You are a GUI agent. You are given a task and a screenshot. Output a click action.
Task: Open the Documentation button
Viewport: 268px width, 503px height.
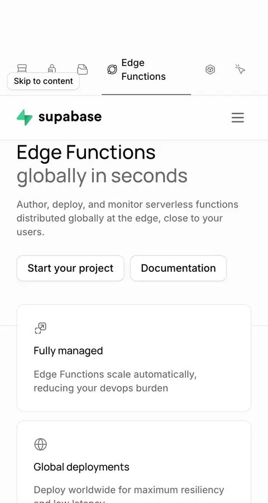(178, 268)
